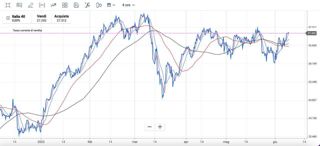Open the four-squares chart layout icon
This screenshot has height=146, width=320.
[x=65, y=5]
